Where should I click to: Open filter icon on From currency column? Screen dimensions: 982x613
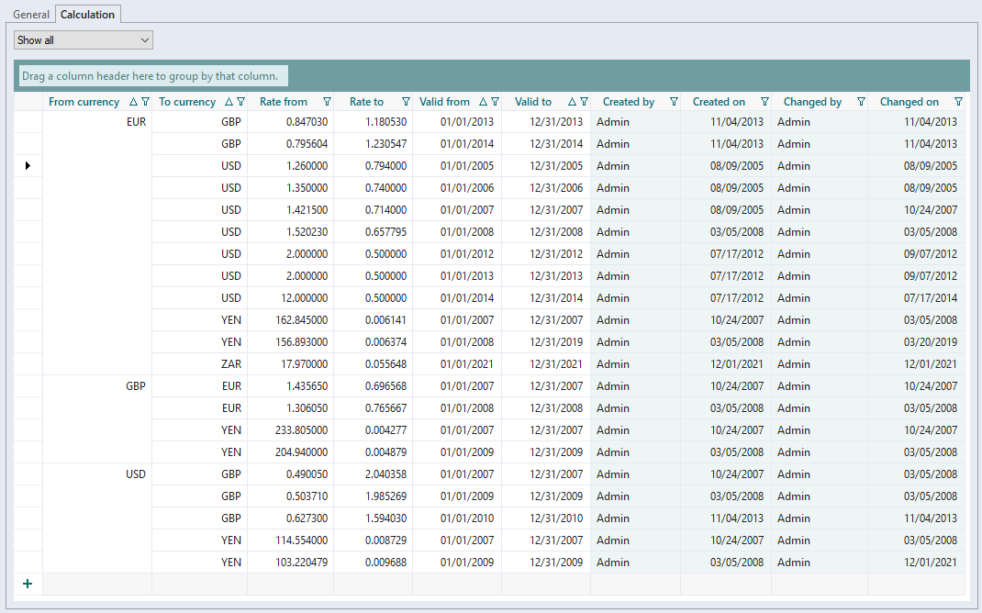coord(145,102)
